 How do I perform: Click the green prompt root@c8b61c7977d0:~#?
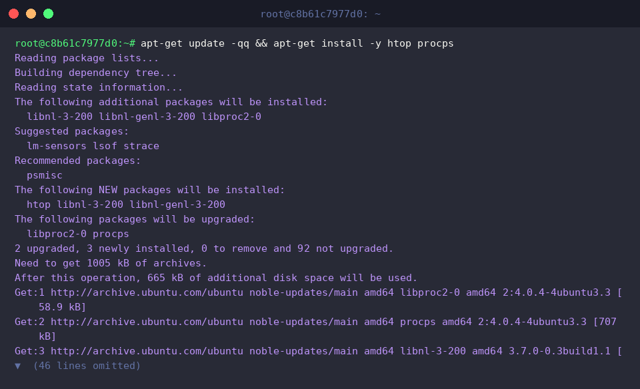75,43
